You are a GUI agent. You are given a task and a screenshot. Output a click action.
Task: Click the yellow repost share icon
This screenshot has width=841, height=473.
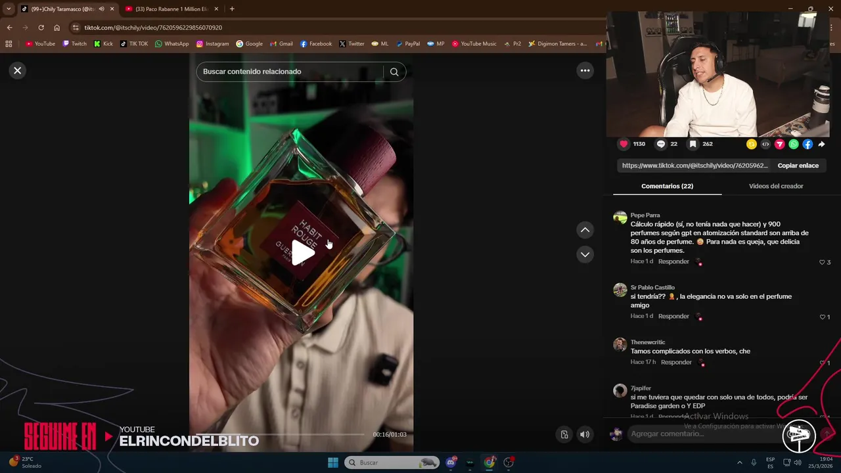click(752, 144)
